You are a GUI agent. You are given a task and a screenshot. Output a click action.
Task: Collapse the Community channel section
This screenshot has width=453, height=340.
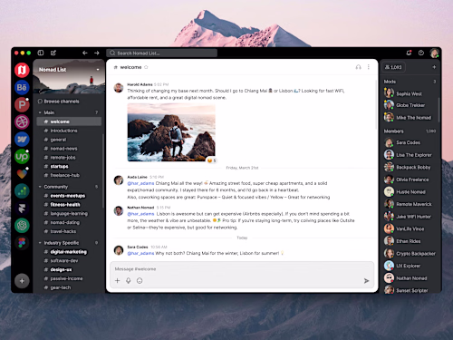point(40,187)
